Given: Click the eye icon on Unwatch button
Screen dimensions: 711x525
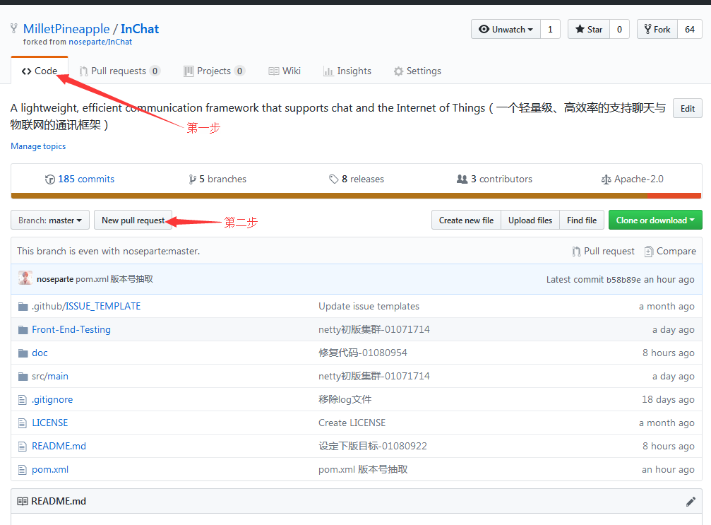Looking at the screenshot, I should (x=484, y=29).
